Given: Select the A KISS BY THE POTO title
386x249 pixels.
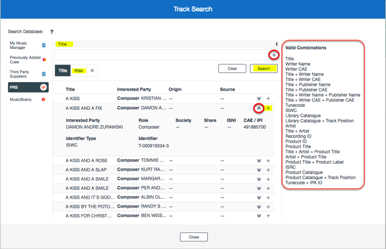Looking at the screenshot, I should [x=89, y=207].
